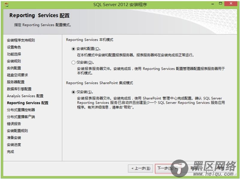
Task: Click the 磁盘空间要求 step in sidebar
Action: 17,75
